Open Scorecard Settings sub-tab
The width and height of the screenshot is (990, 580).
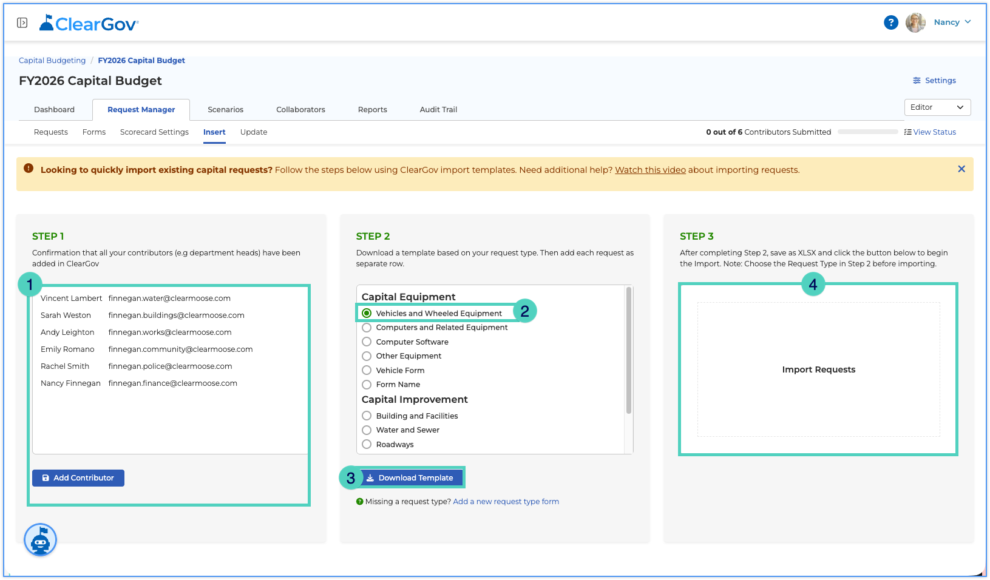[154, 132]
